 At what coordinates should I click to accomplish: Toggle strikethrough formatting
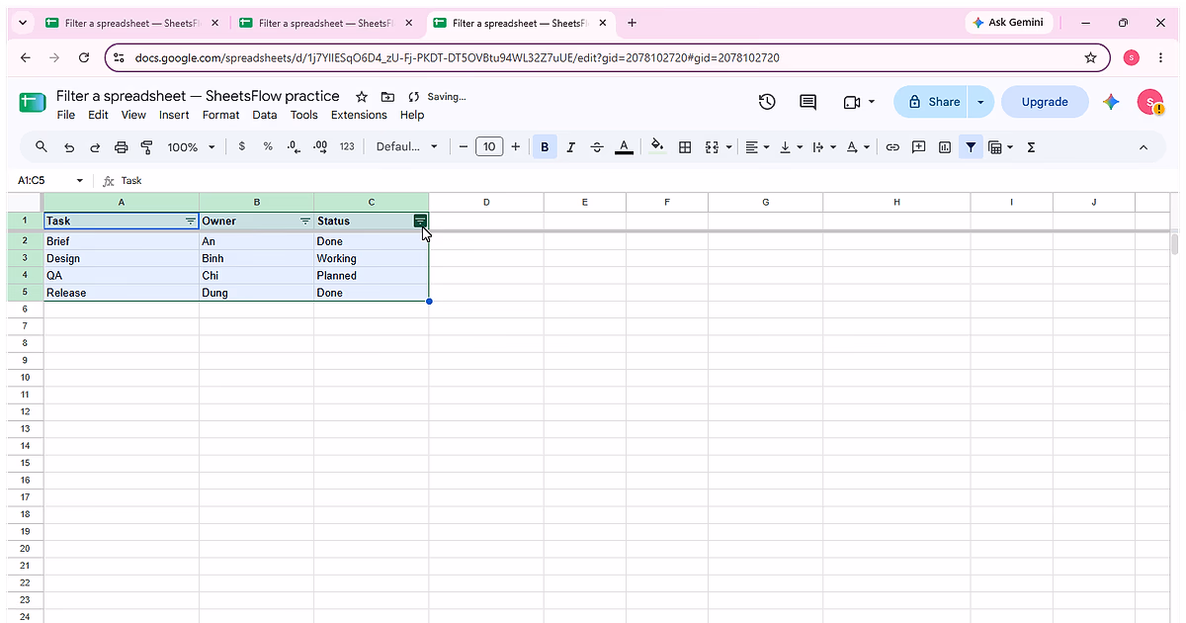(x=597, y=146)
